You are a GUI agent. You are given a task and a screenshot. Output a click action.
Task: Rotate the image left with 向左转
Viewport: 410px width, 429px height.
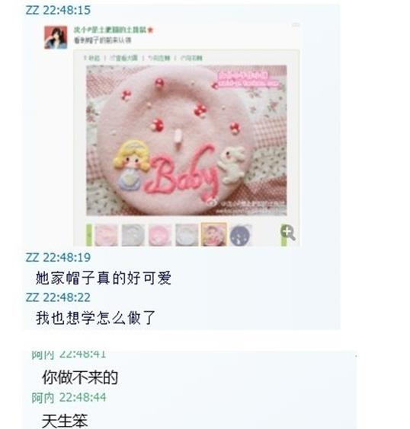159,58
